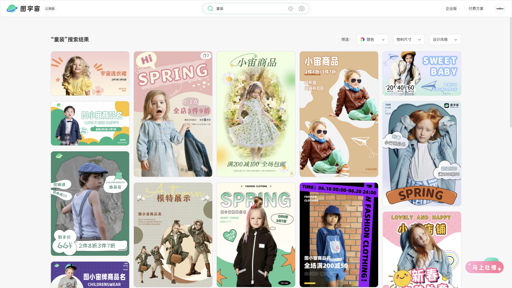Expand the 颜色 filter dropdown

point(373,40)
